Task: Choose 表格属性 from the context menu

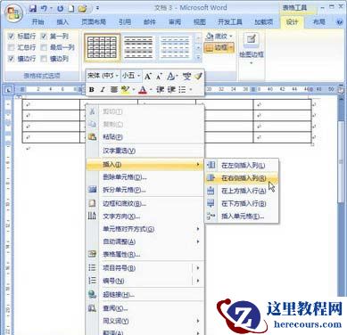Action: (x=145, y=255)
